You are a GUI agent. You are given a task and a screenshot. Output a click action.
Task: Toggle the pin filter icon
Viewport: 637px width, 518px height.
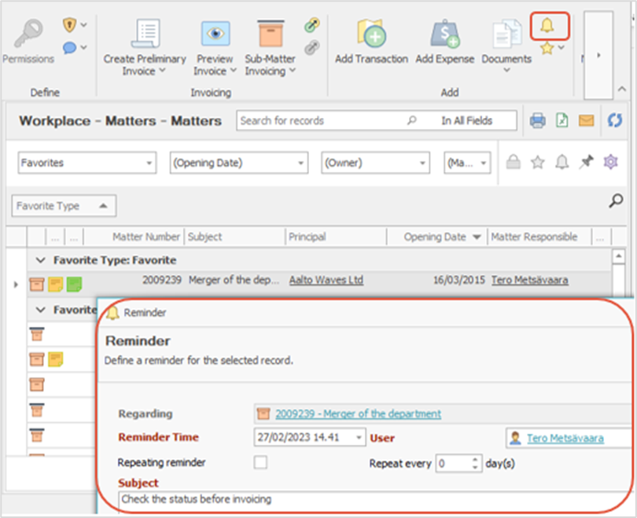[586, 163]
